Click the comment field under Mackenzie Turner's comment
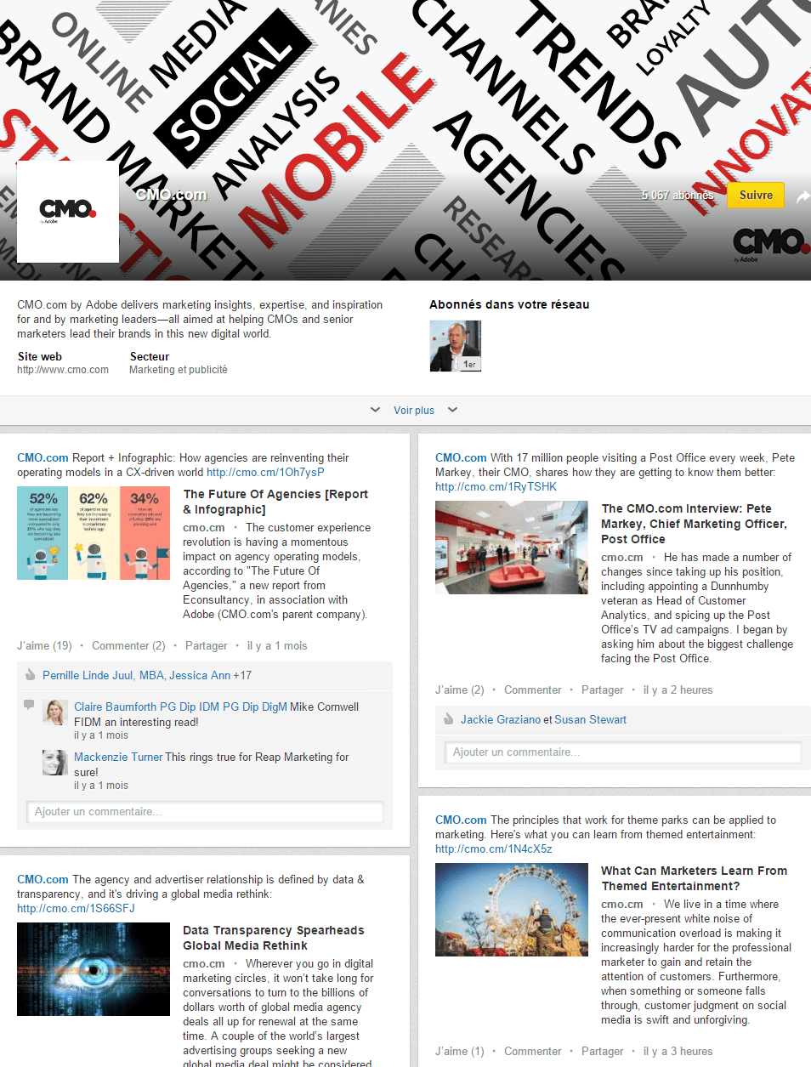The height and width of the screenshot is (1067, 811). pyautogui.click(x=205, y=812)
